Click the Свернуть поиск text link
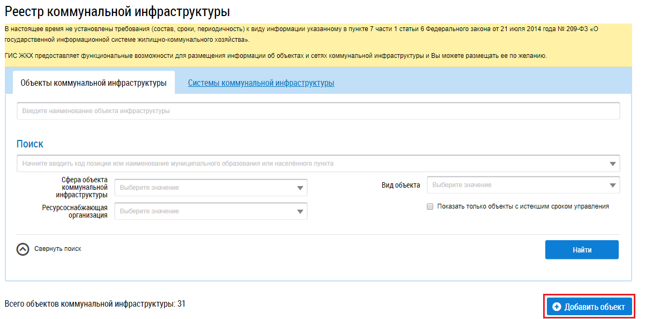The height and width of the screenshot is (319, 645). point(58,249)
